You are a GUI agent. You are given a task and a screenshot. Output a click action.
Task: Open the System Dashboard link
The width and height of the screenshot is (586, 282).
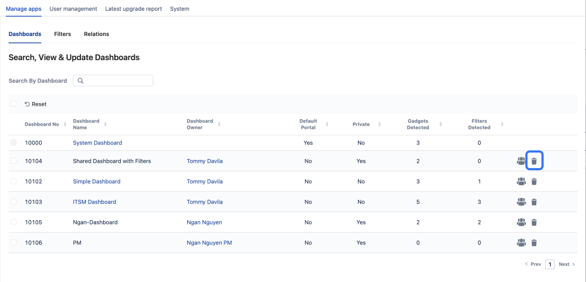[x=97, y=143]
